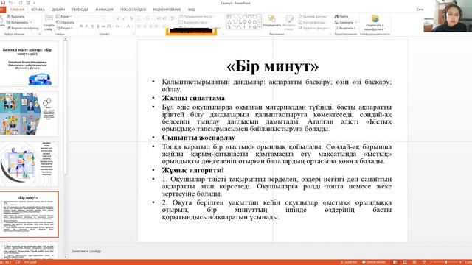The width and height of the screenshot is (472, 265).
Task: Expand Контур фигуры shape outline dropdown
Action: (313, 22)
